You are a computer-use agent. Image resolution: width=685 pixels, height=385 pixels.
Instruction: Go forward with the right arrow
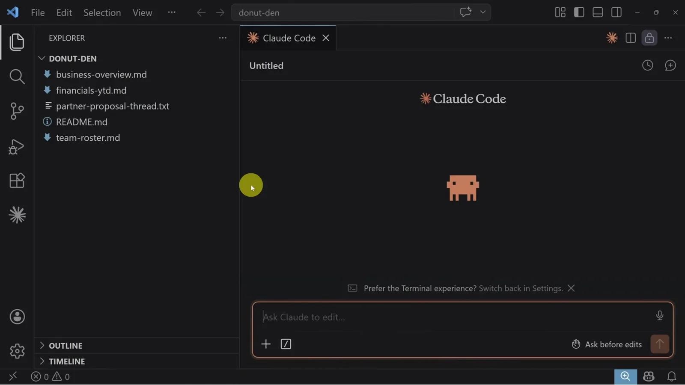(220, 12)
